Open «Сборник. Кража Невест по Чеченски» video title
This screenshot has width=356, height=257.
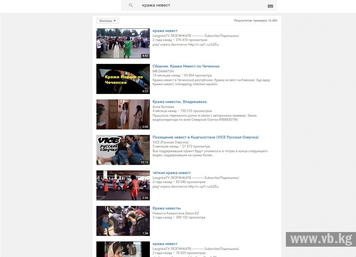[x=186, y=66]
